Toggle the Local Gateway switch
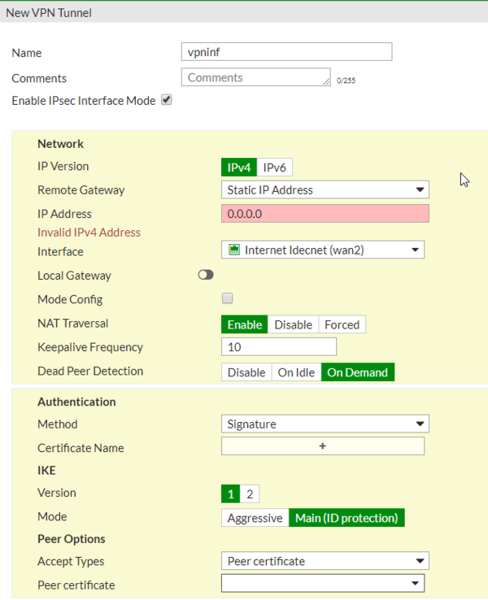This screenshot has height=600, width=488. point(206,276)
